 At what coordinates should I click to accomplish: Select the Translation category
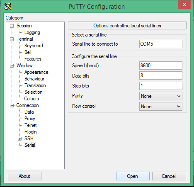point(35,85)
